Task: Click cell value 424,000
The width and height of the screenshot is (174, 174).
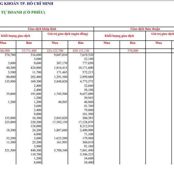Action: click(36, 68)
